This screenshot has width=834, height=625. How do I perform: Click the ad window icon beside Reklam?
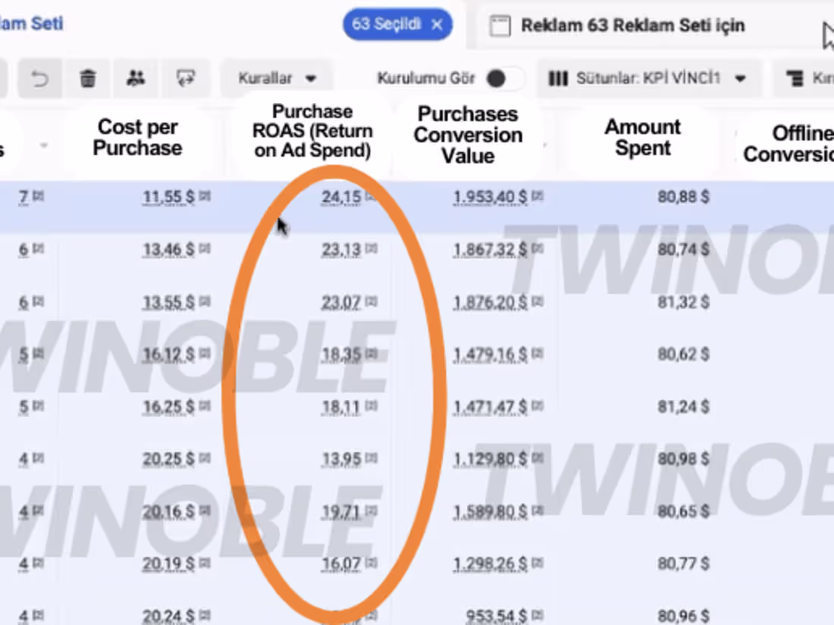[x=500, y=26]
